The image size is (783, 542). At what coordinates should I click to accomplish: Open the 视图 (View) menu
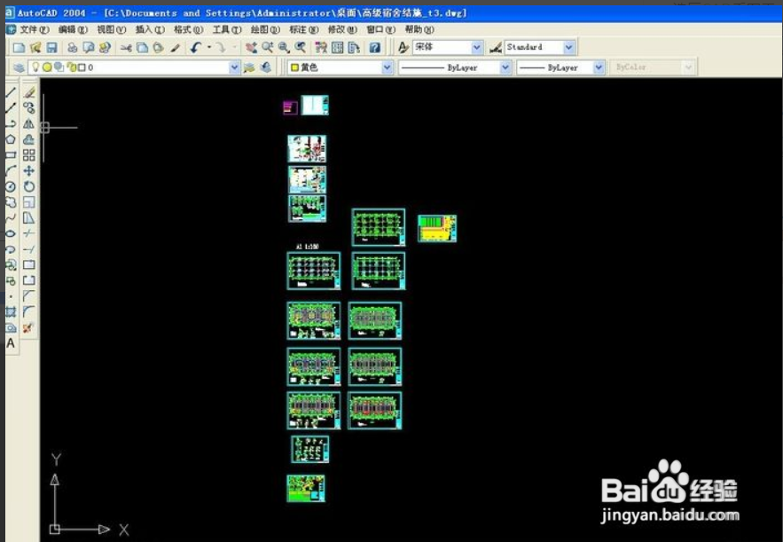coord(112,30)
